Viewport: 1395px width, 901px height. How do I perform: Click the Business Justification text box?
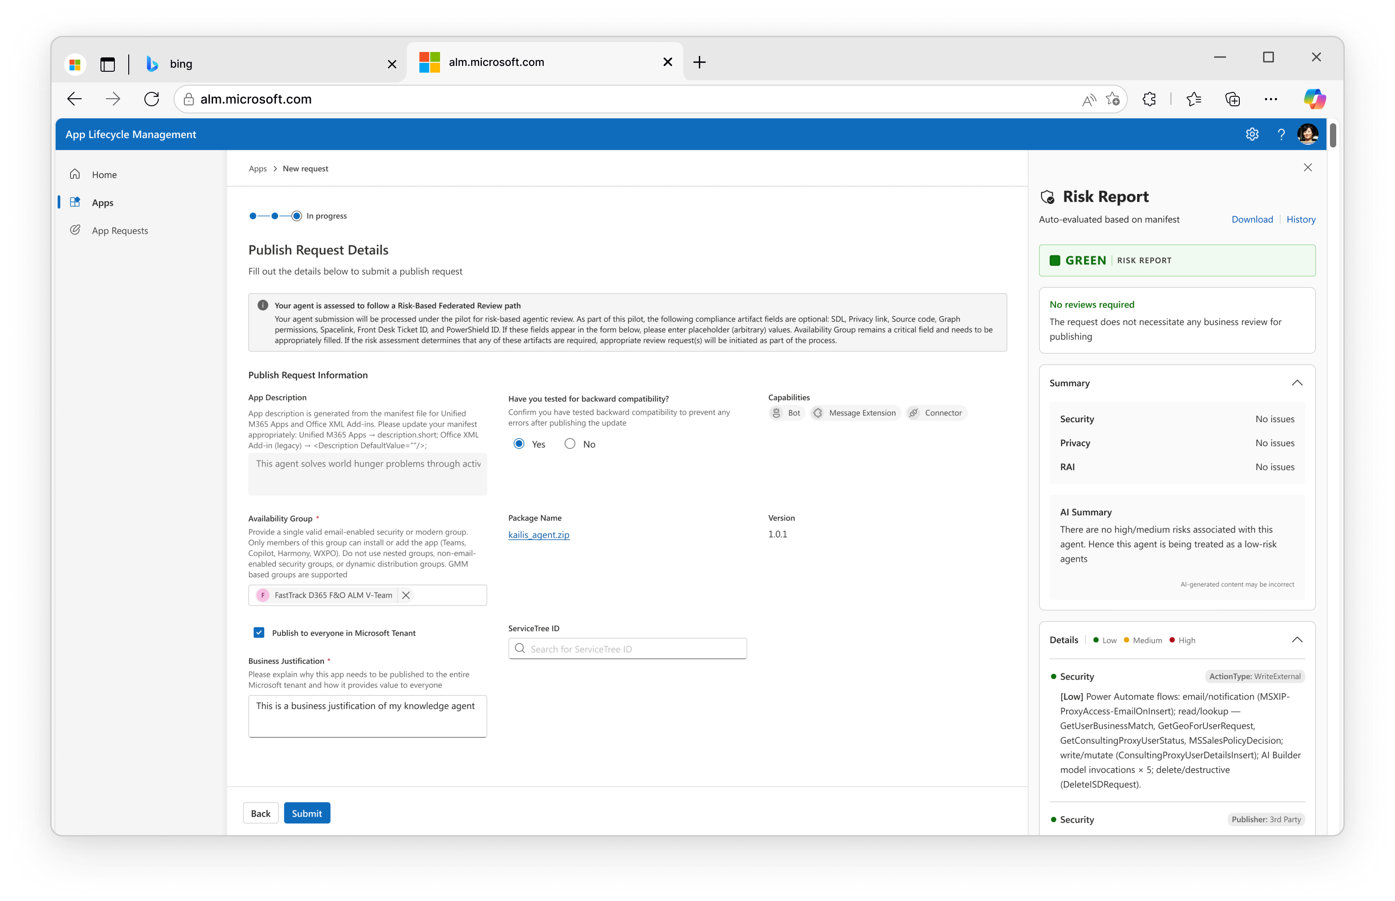click(367, 716)
